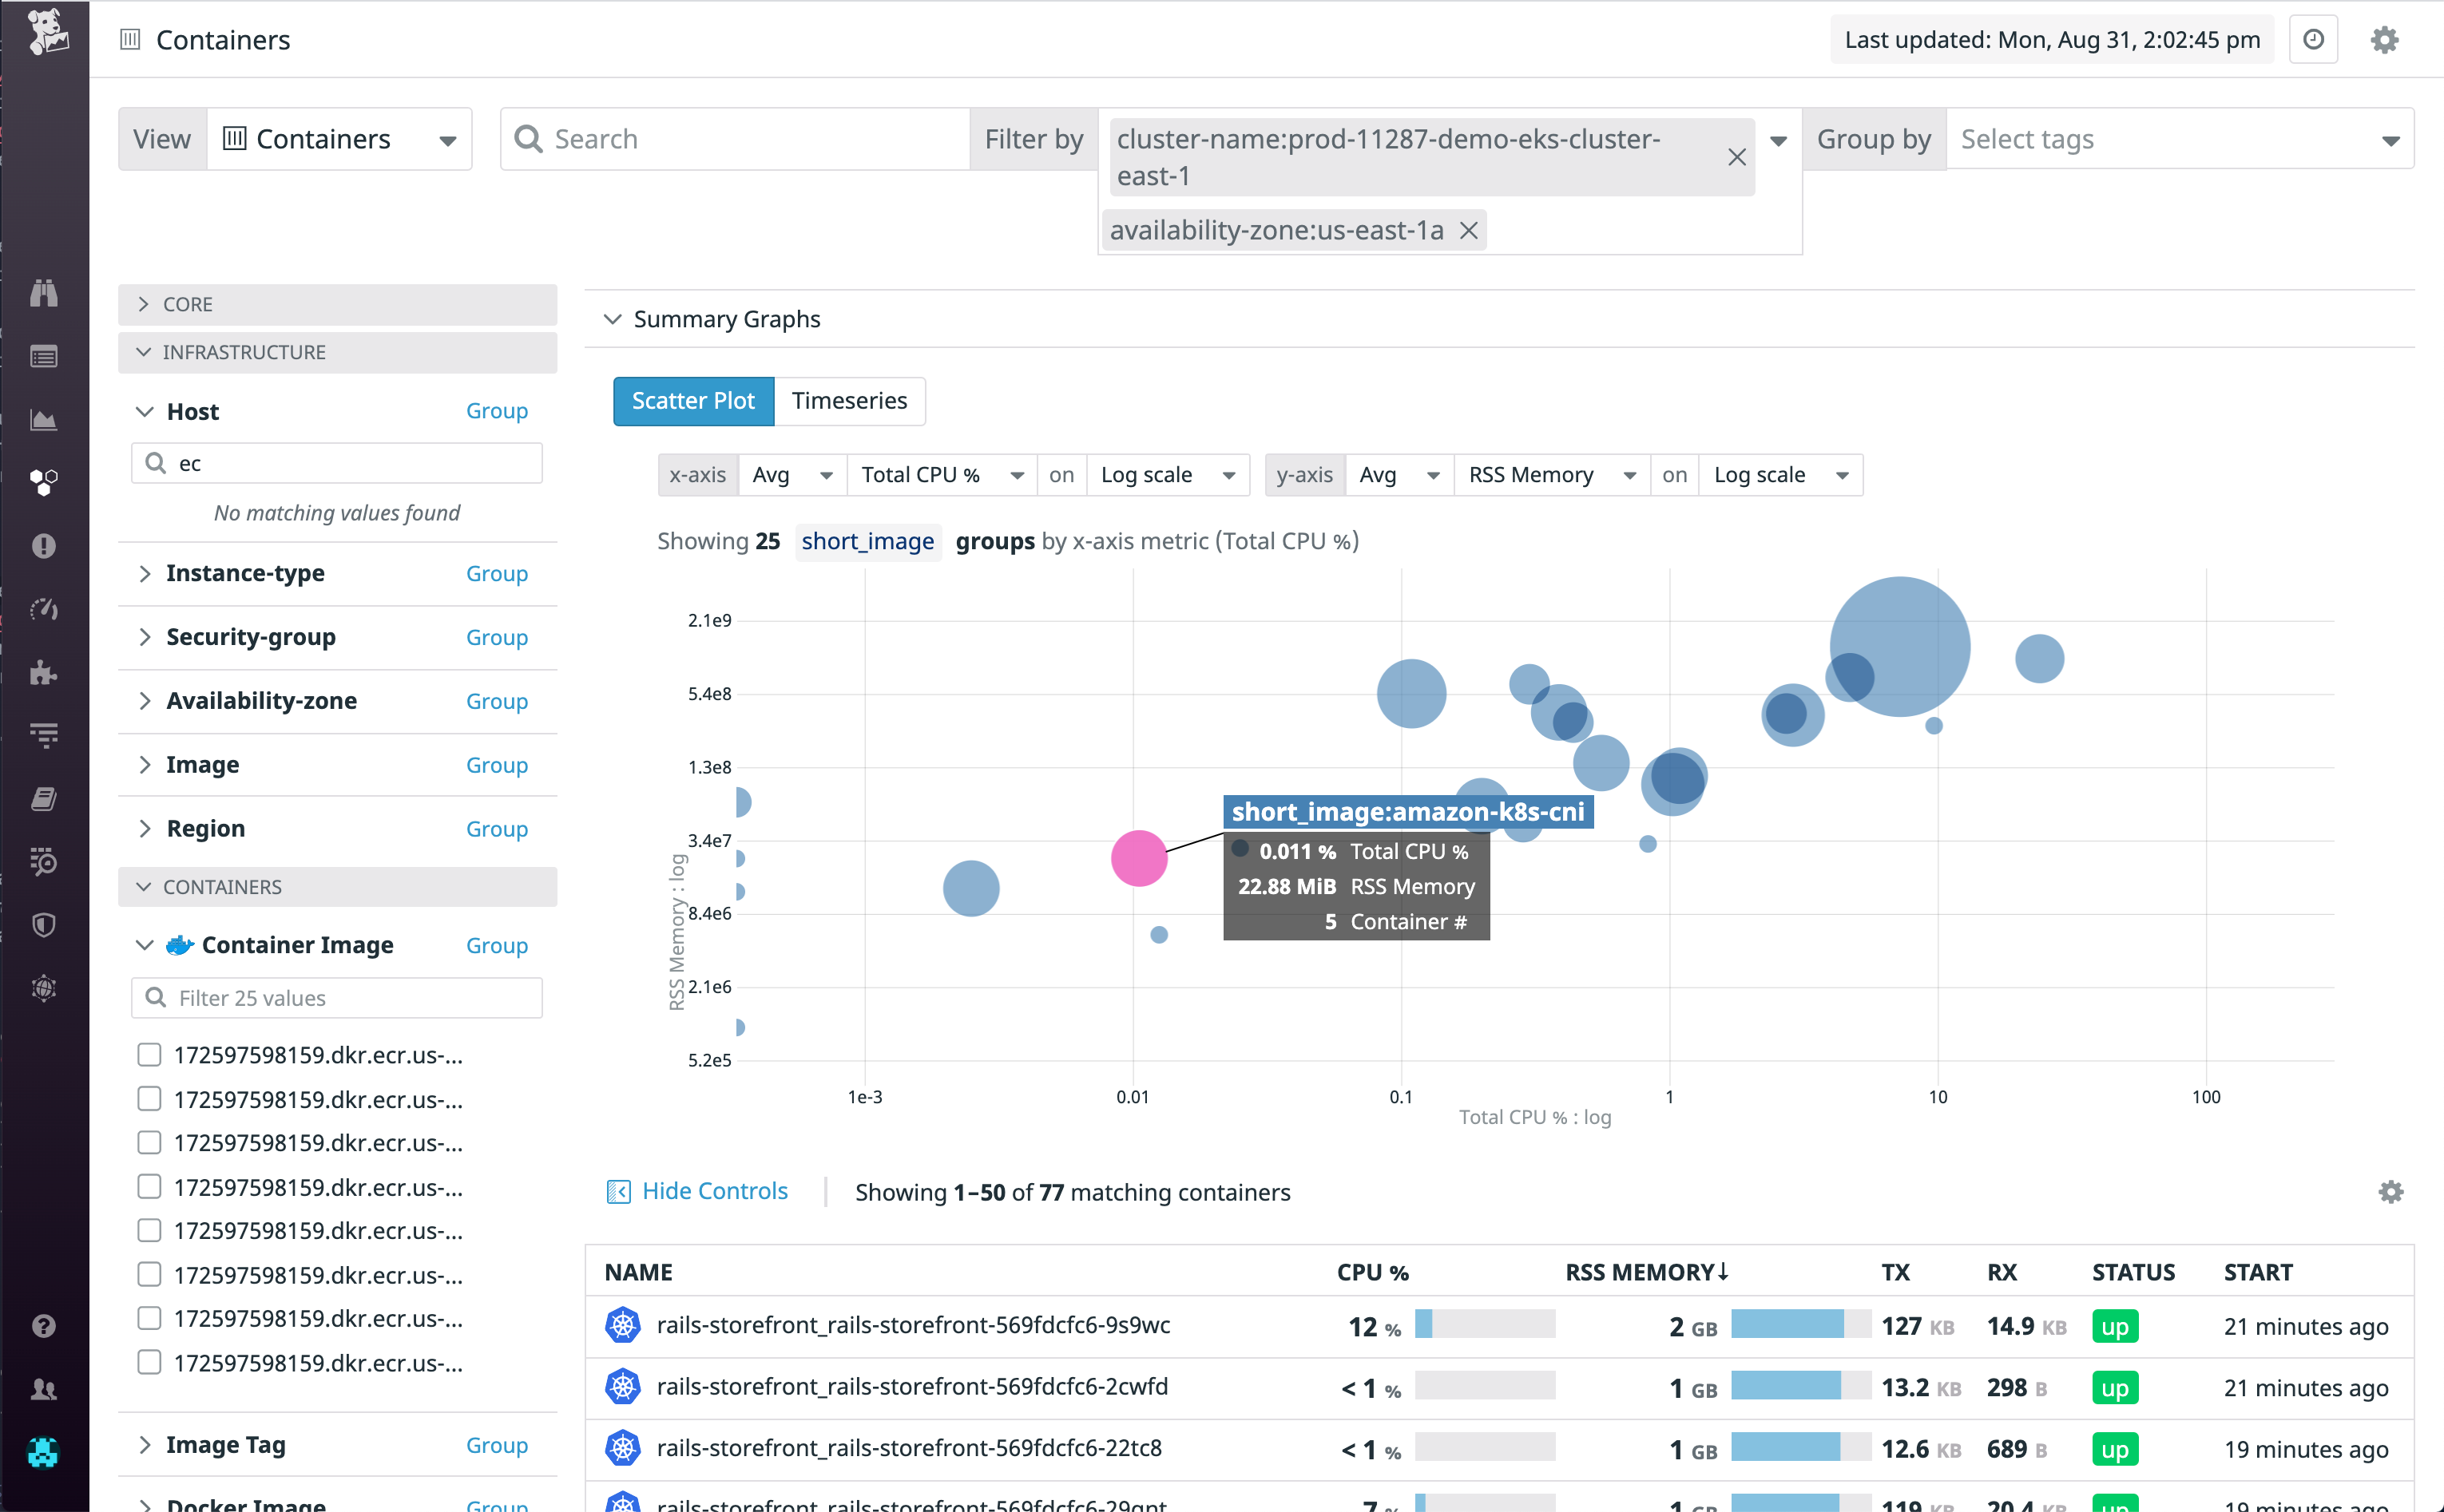This screenshot has width=2444, height=1512.
Task: Open Watchdog from the left sidebar
Action: [44, 293]
